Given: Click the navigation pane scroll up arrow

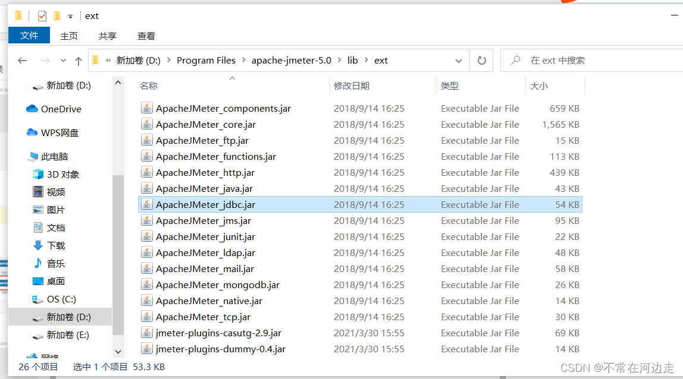Looking at the screenshot, I should point(118,82).
